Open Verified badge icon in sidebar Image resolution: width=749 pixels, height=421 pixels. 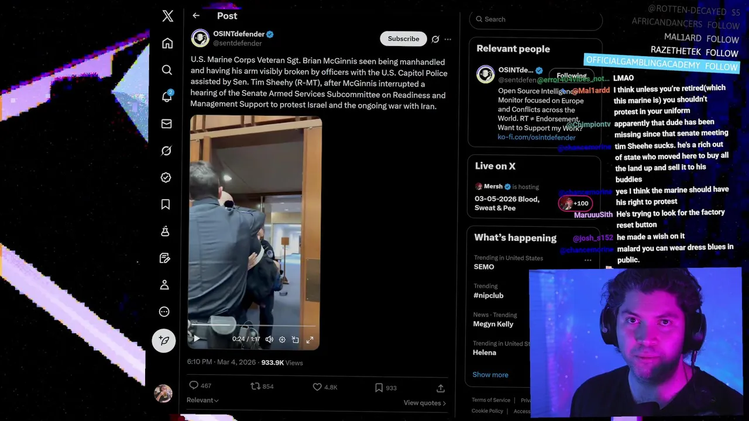[x=166, y=178]
